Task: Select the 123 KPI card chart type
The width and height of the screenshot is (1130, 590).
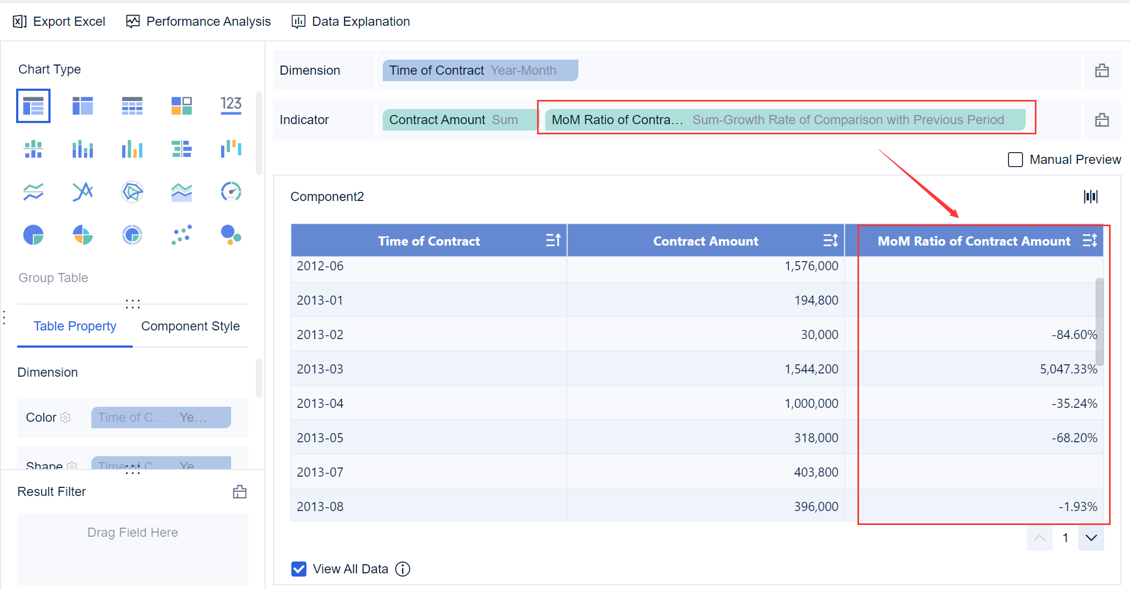Action: 231,105
